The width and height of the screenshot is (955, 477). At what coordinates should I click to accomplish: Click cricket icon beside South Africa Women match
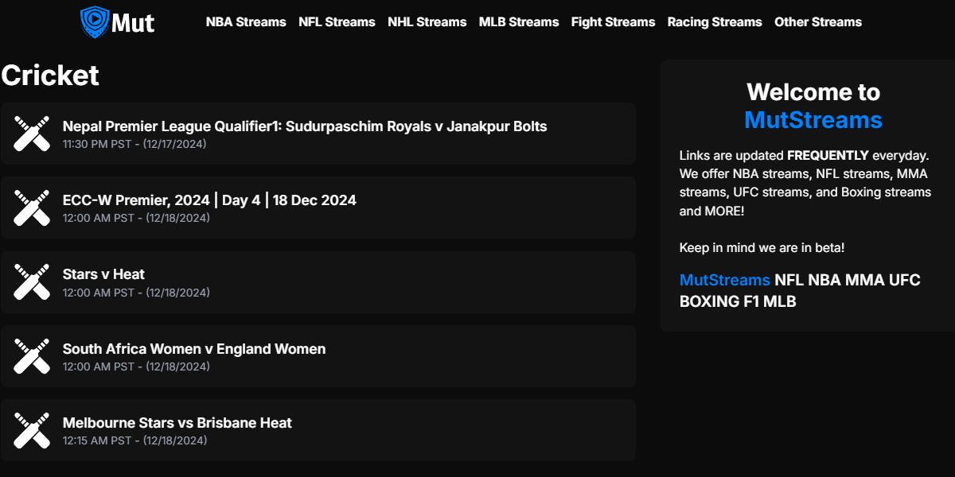32,356
